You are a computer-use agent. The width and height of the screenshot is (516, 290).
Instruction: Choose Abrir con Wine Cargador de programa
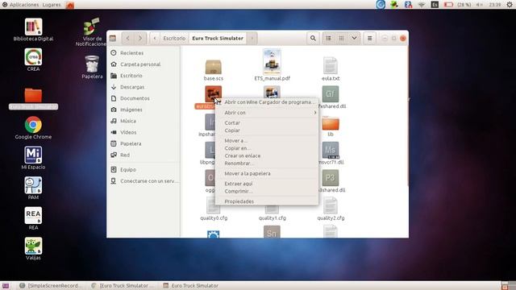[267, 102]
